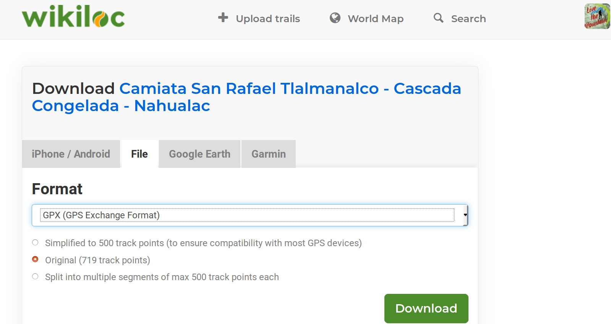The image size is (611, 324).
Task: Open the Garmin tab
Action: (268, 154)
